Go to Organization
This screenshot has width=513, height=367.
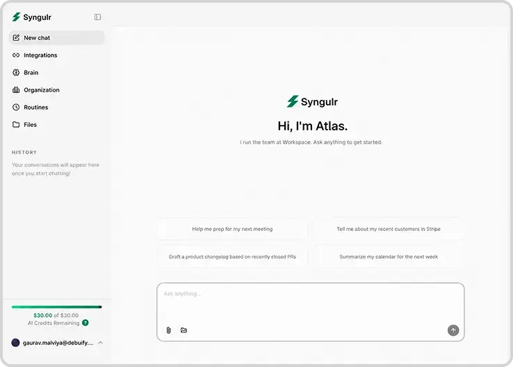[x=56, y=89]
